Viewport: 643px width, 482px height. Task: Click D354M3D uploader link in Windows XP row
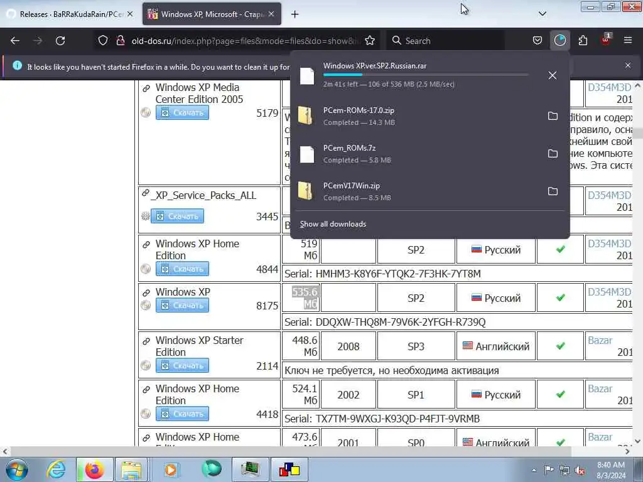(x=609, y=292)
